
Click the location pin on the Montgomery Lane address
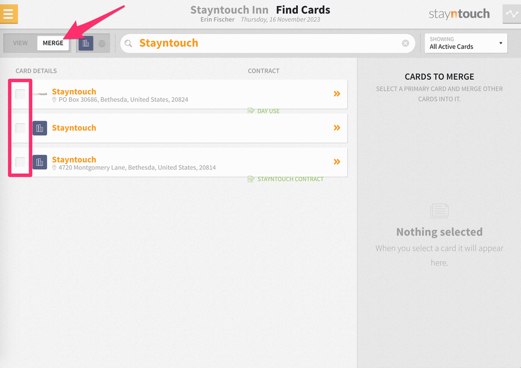[x=54, y=168]
